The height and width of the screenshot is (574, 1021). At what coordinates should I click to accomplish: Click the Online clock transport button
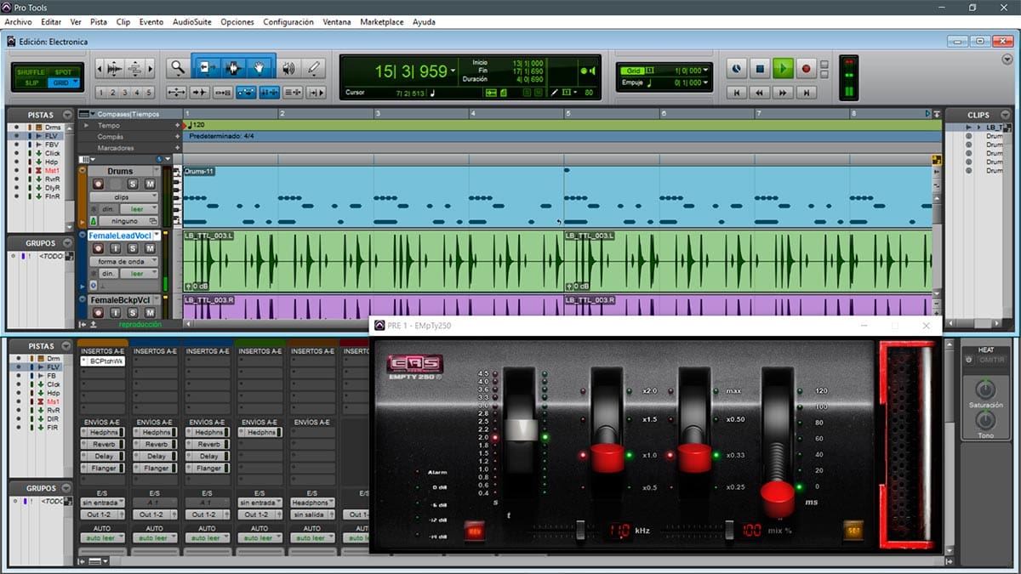point(738,69)
